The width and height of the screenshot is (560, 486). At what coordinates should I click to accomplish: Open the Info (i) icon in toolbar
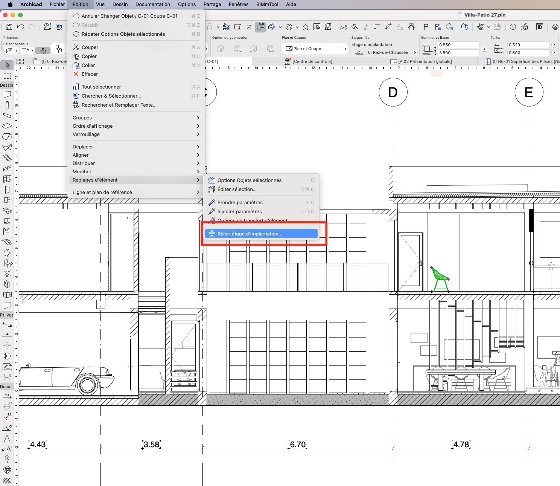[x=513, y=27]
